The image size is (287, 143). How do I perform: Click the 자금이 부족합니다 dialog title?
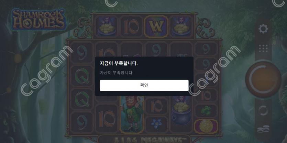119,64
